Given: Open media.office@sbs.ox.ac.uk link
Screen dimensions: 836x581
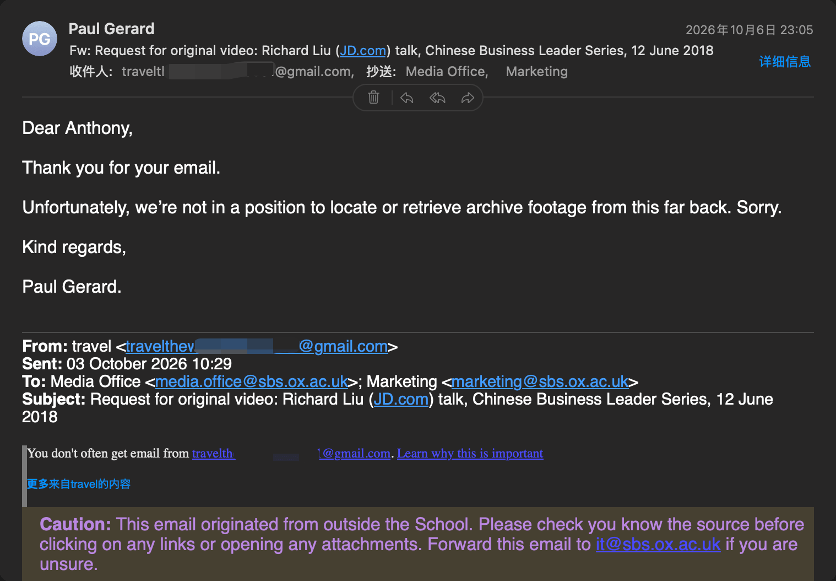Looking at the screenshot, I should point(252,381).
